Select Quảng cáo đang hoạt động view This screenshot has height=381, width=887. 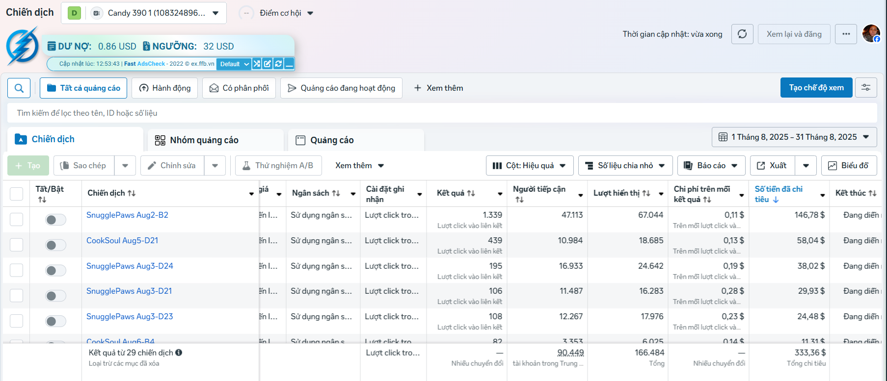coord(341,88)
